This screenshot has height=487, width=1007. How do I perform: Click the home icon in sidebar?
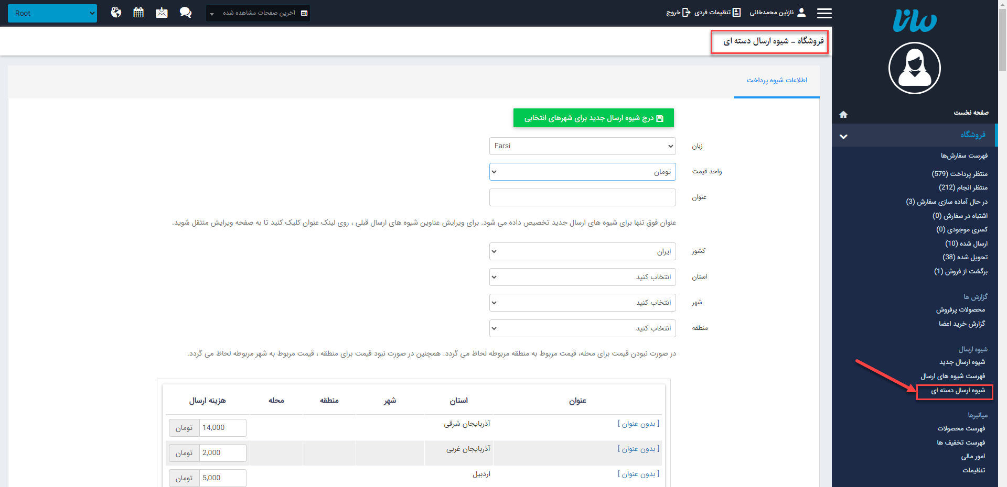(843, 114)
